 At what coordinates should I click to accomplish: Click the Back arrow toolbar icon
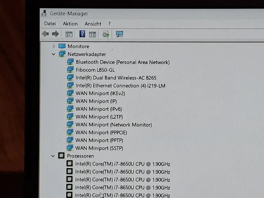46,34
